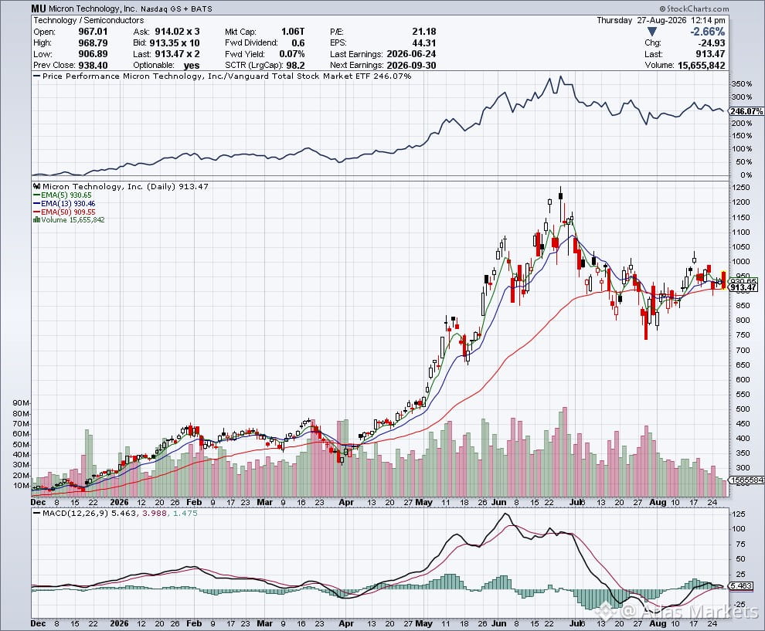Click the Ask value 914.02 x 3

coord(177,32)
